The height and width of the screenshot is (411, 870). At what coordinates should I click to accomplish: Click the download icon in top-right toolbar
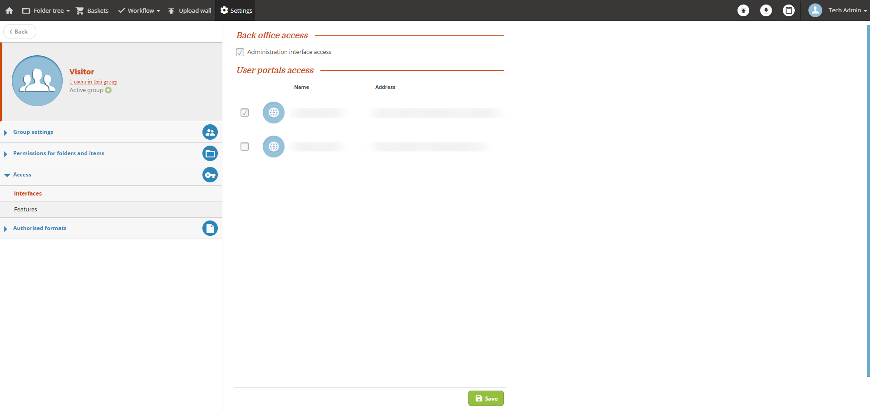coord(766,10)
